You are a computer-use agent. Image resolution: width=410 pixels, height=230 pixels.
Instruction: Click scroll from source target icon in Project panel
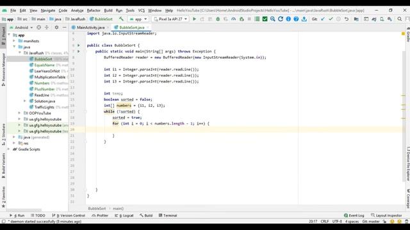38,27
